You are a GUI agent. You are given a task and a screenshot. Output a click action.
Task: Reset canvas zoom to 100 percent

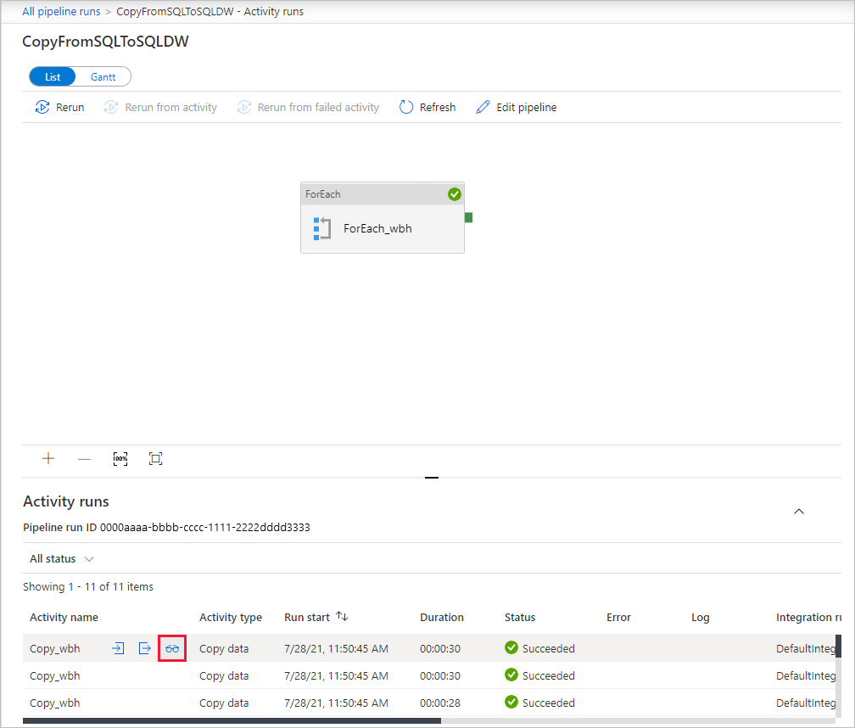[x=120, y=458]
